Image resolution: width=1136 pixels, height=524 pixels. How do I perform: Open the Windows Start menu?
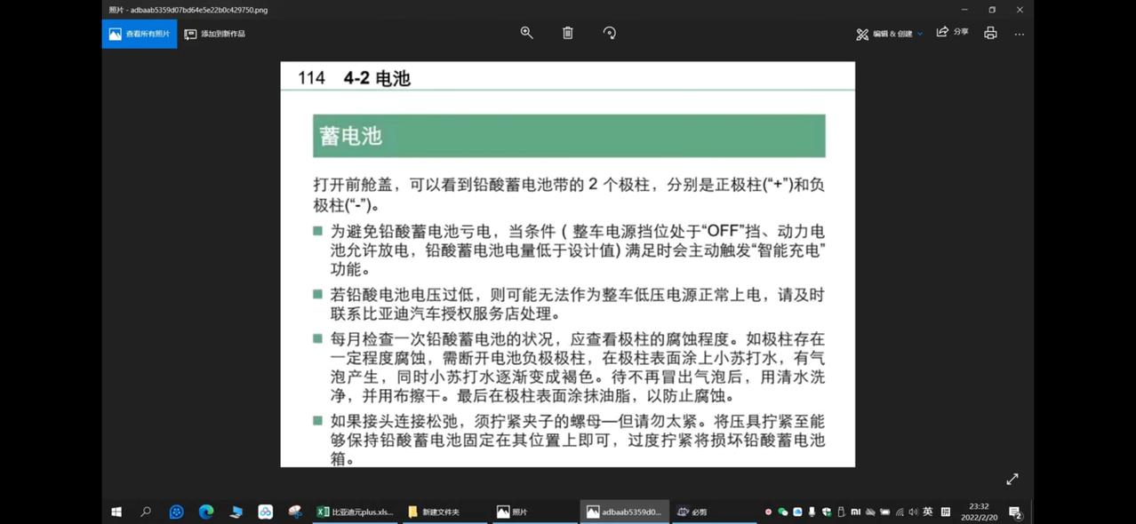pyautogui.click(x=116, y=512)
